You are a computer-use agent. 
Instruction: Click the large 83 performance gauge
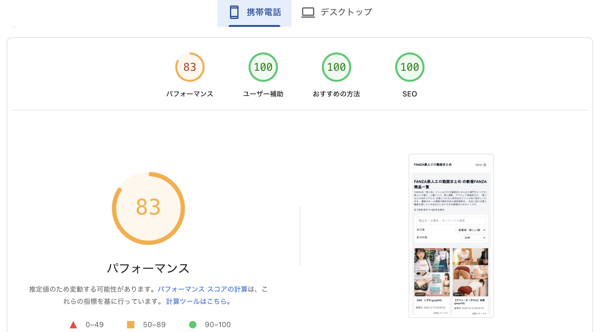click(x=148, y=208)
